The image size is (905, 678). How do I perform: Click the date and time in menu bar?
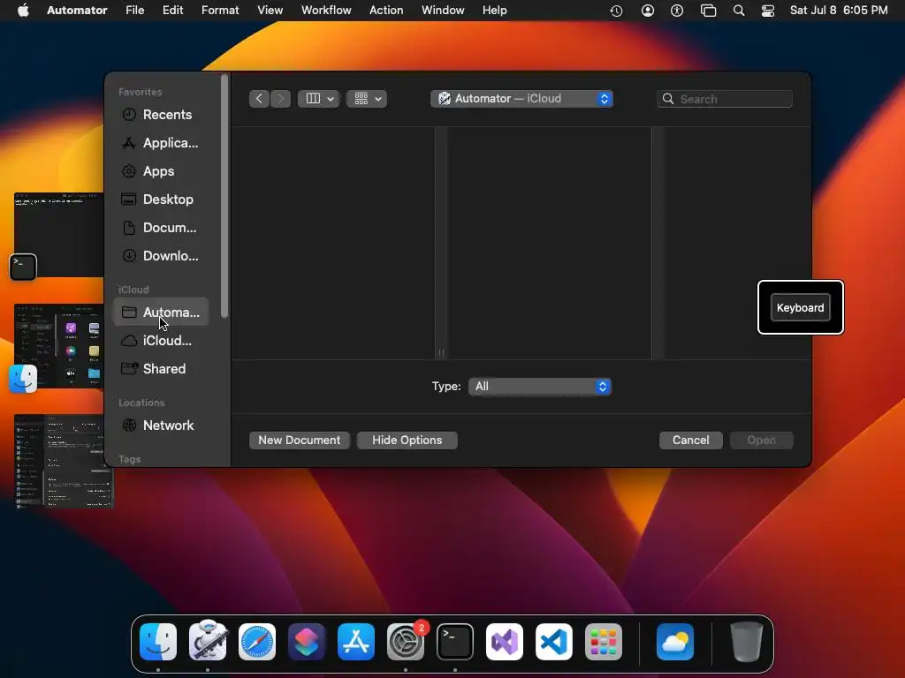pos(839,11)
